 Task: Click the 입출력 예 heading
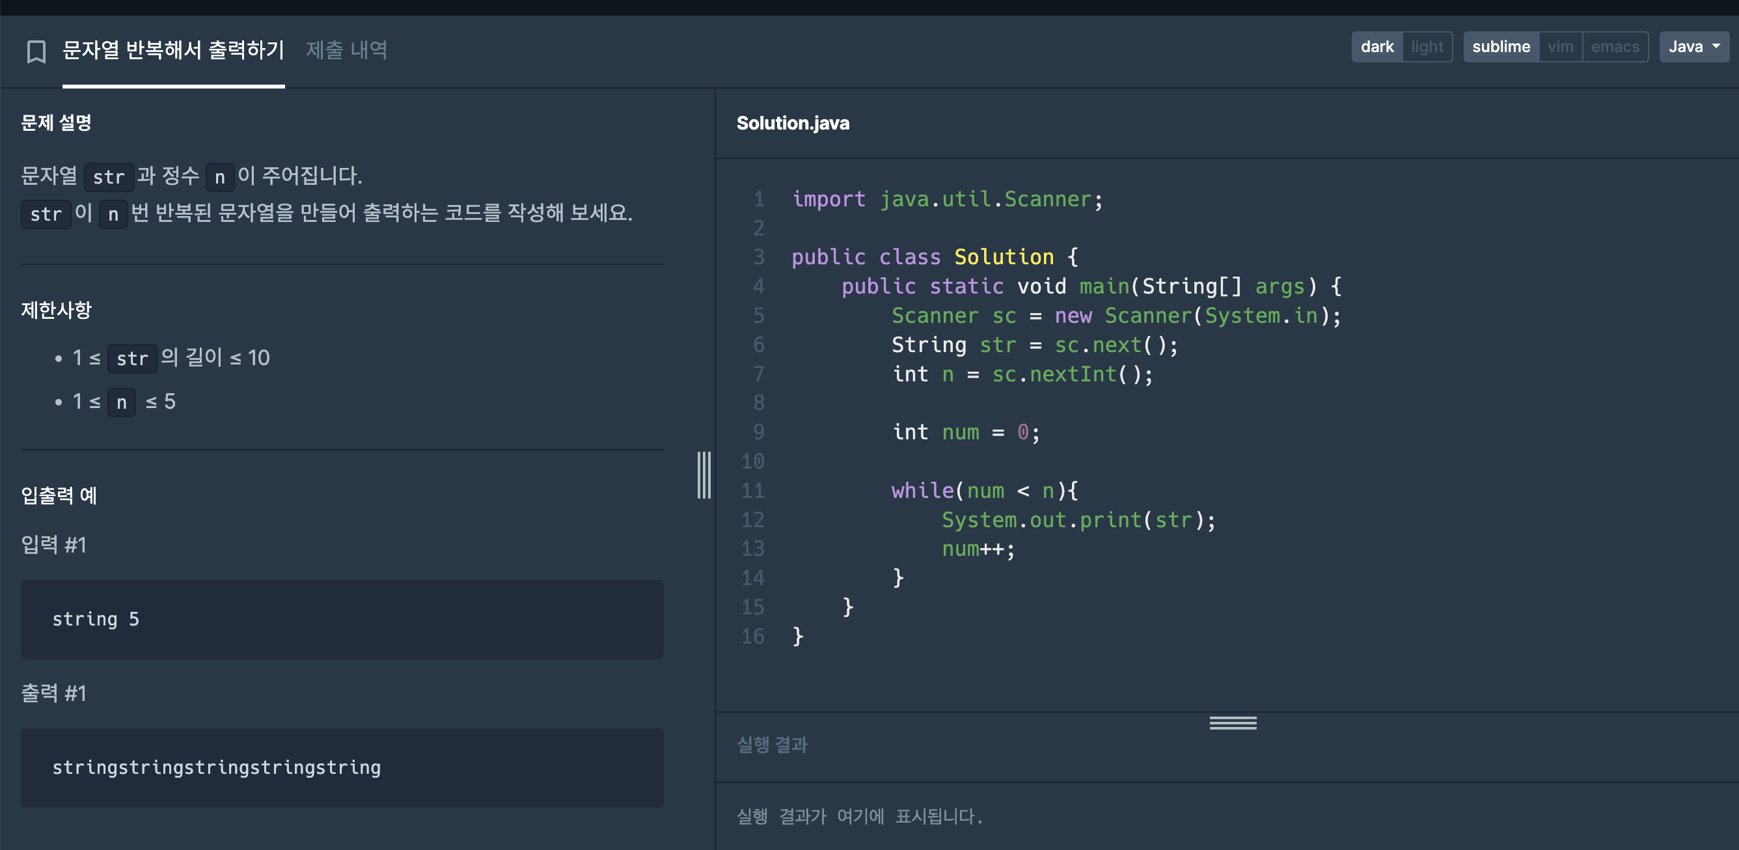(x=59, y=495)
